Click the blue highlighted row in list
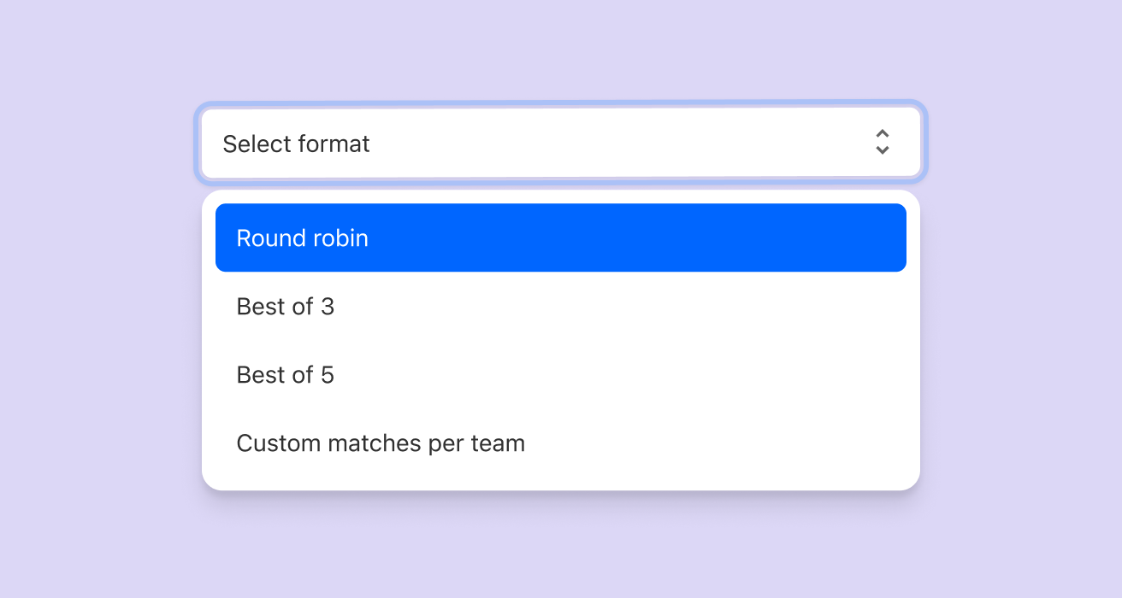This screenshot has width=1122, height=598. point(561,237)
